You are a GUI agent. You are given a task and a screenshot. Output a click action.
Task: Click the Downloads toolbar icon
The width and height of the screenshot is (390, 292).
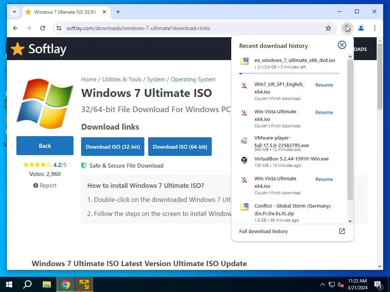coord(347,28)
